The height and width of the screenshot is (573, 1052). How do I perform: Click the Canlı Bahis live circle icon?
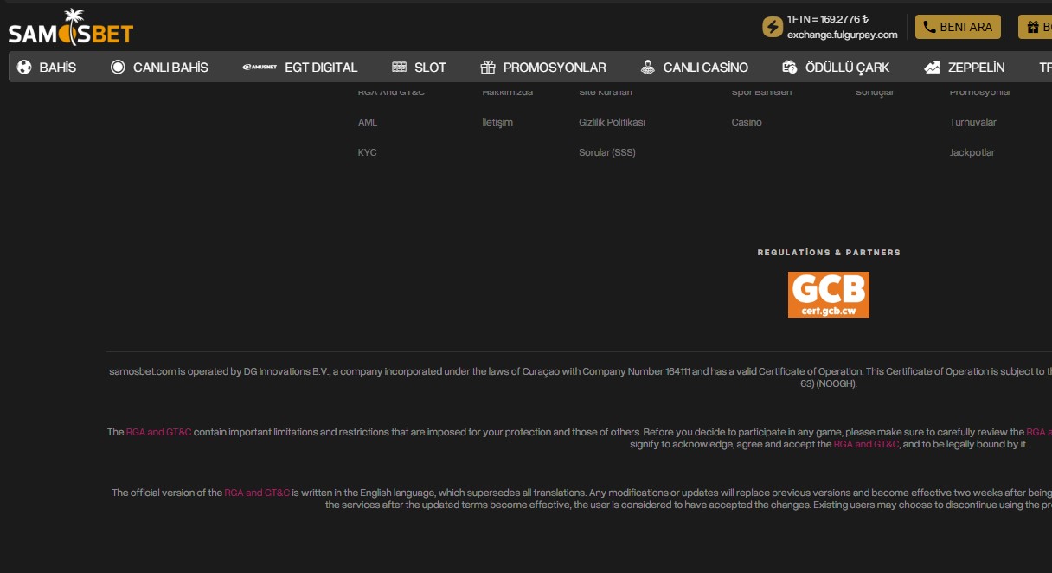(x=119, y=67)
